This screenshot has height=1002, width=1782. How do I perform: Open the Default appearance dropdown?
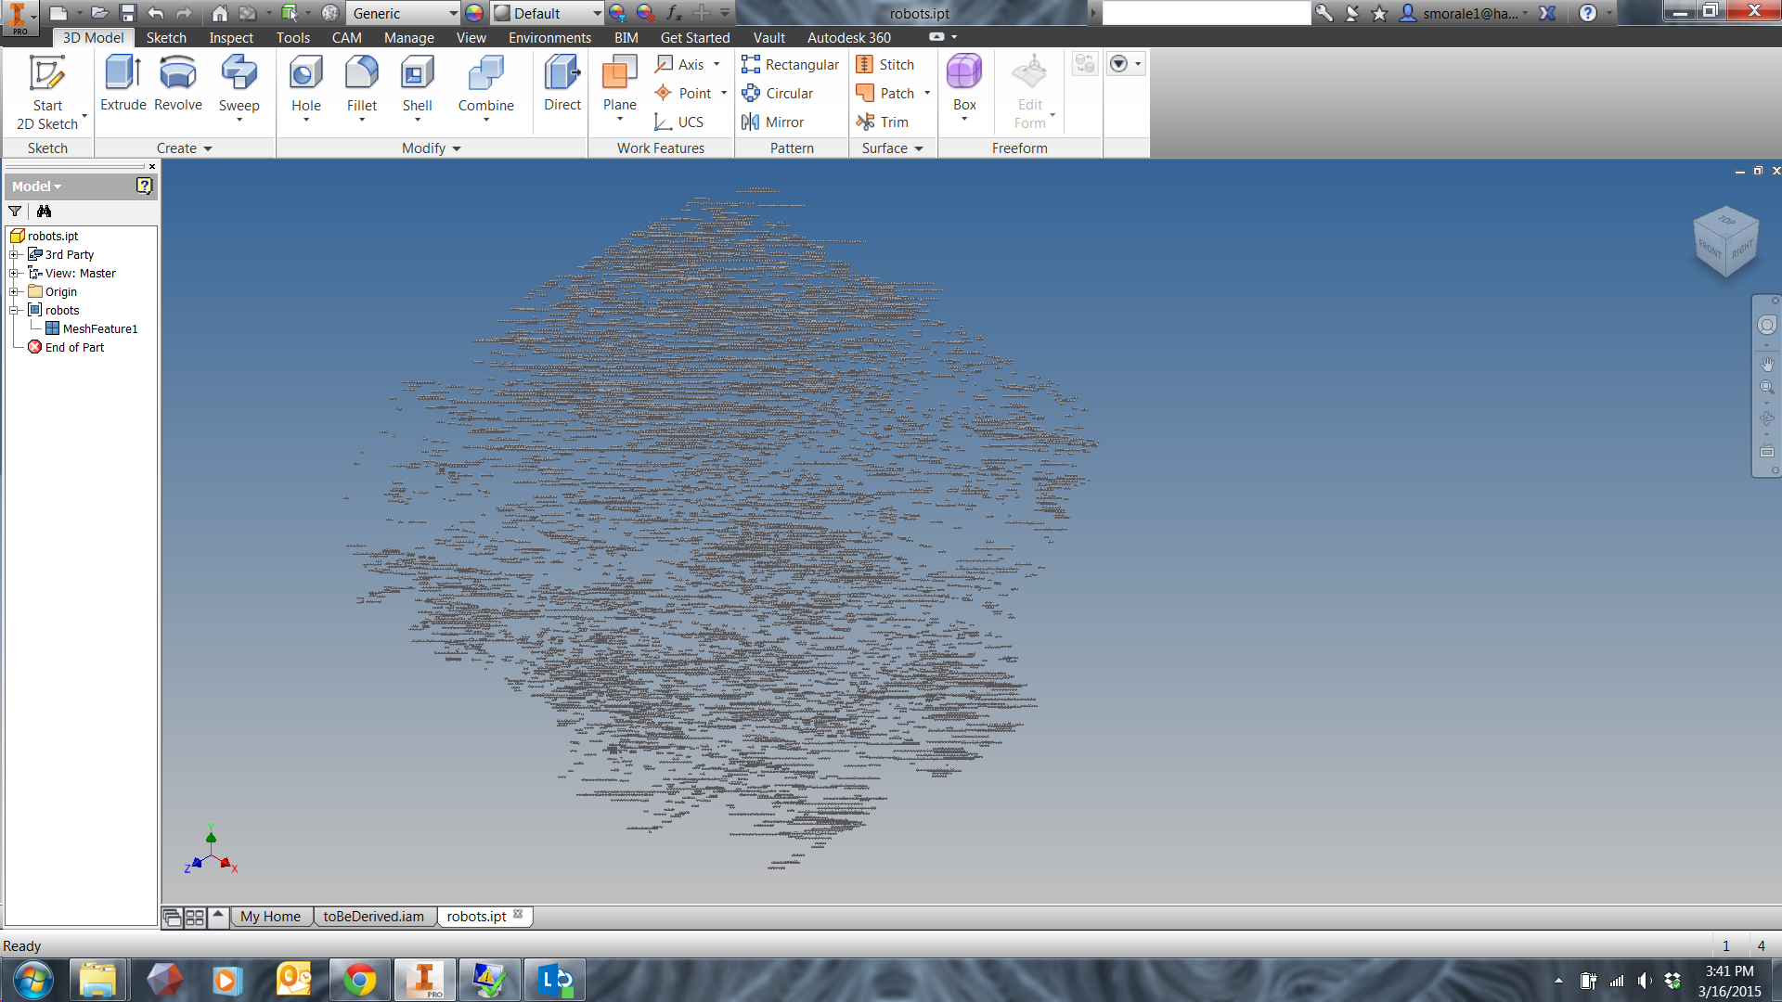point(548,13)
